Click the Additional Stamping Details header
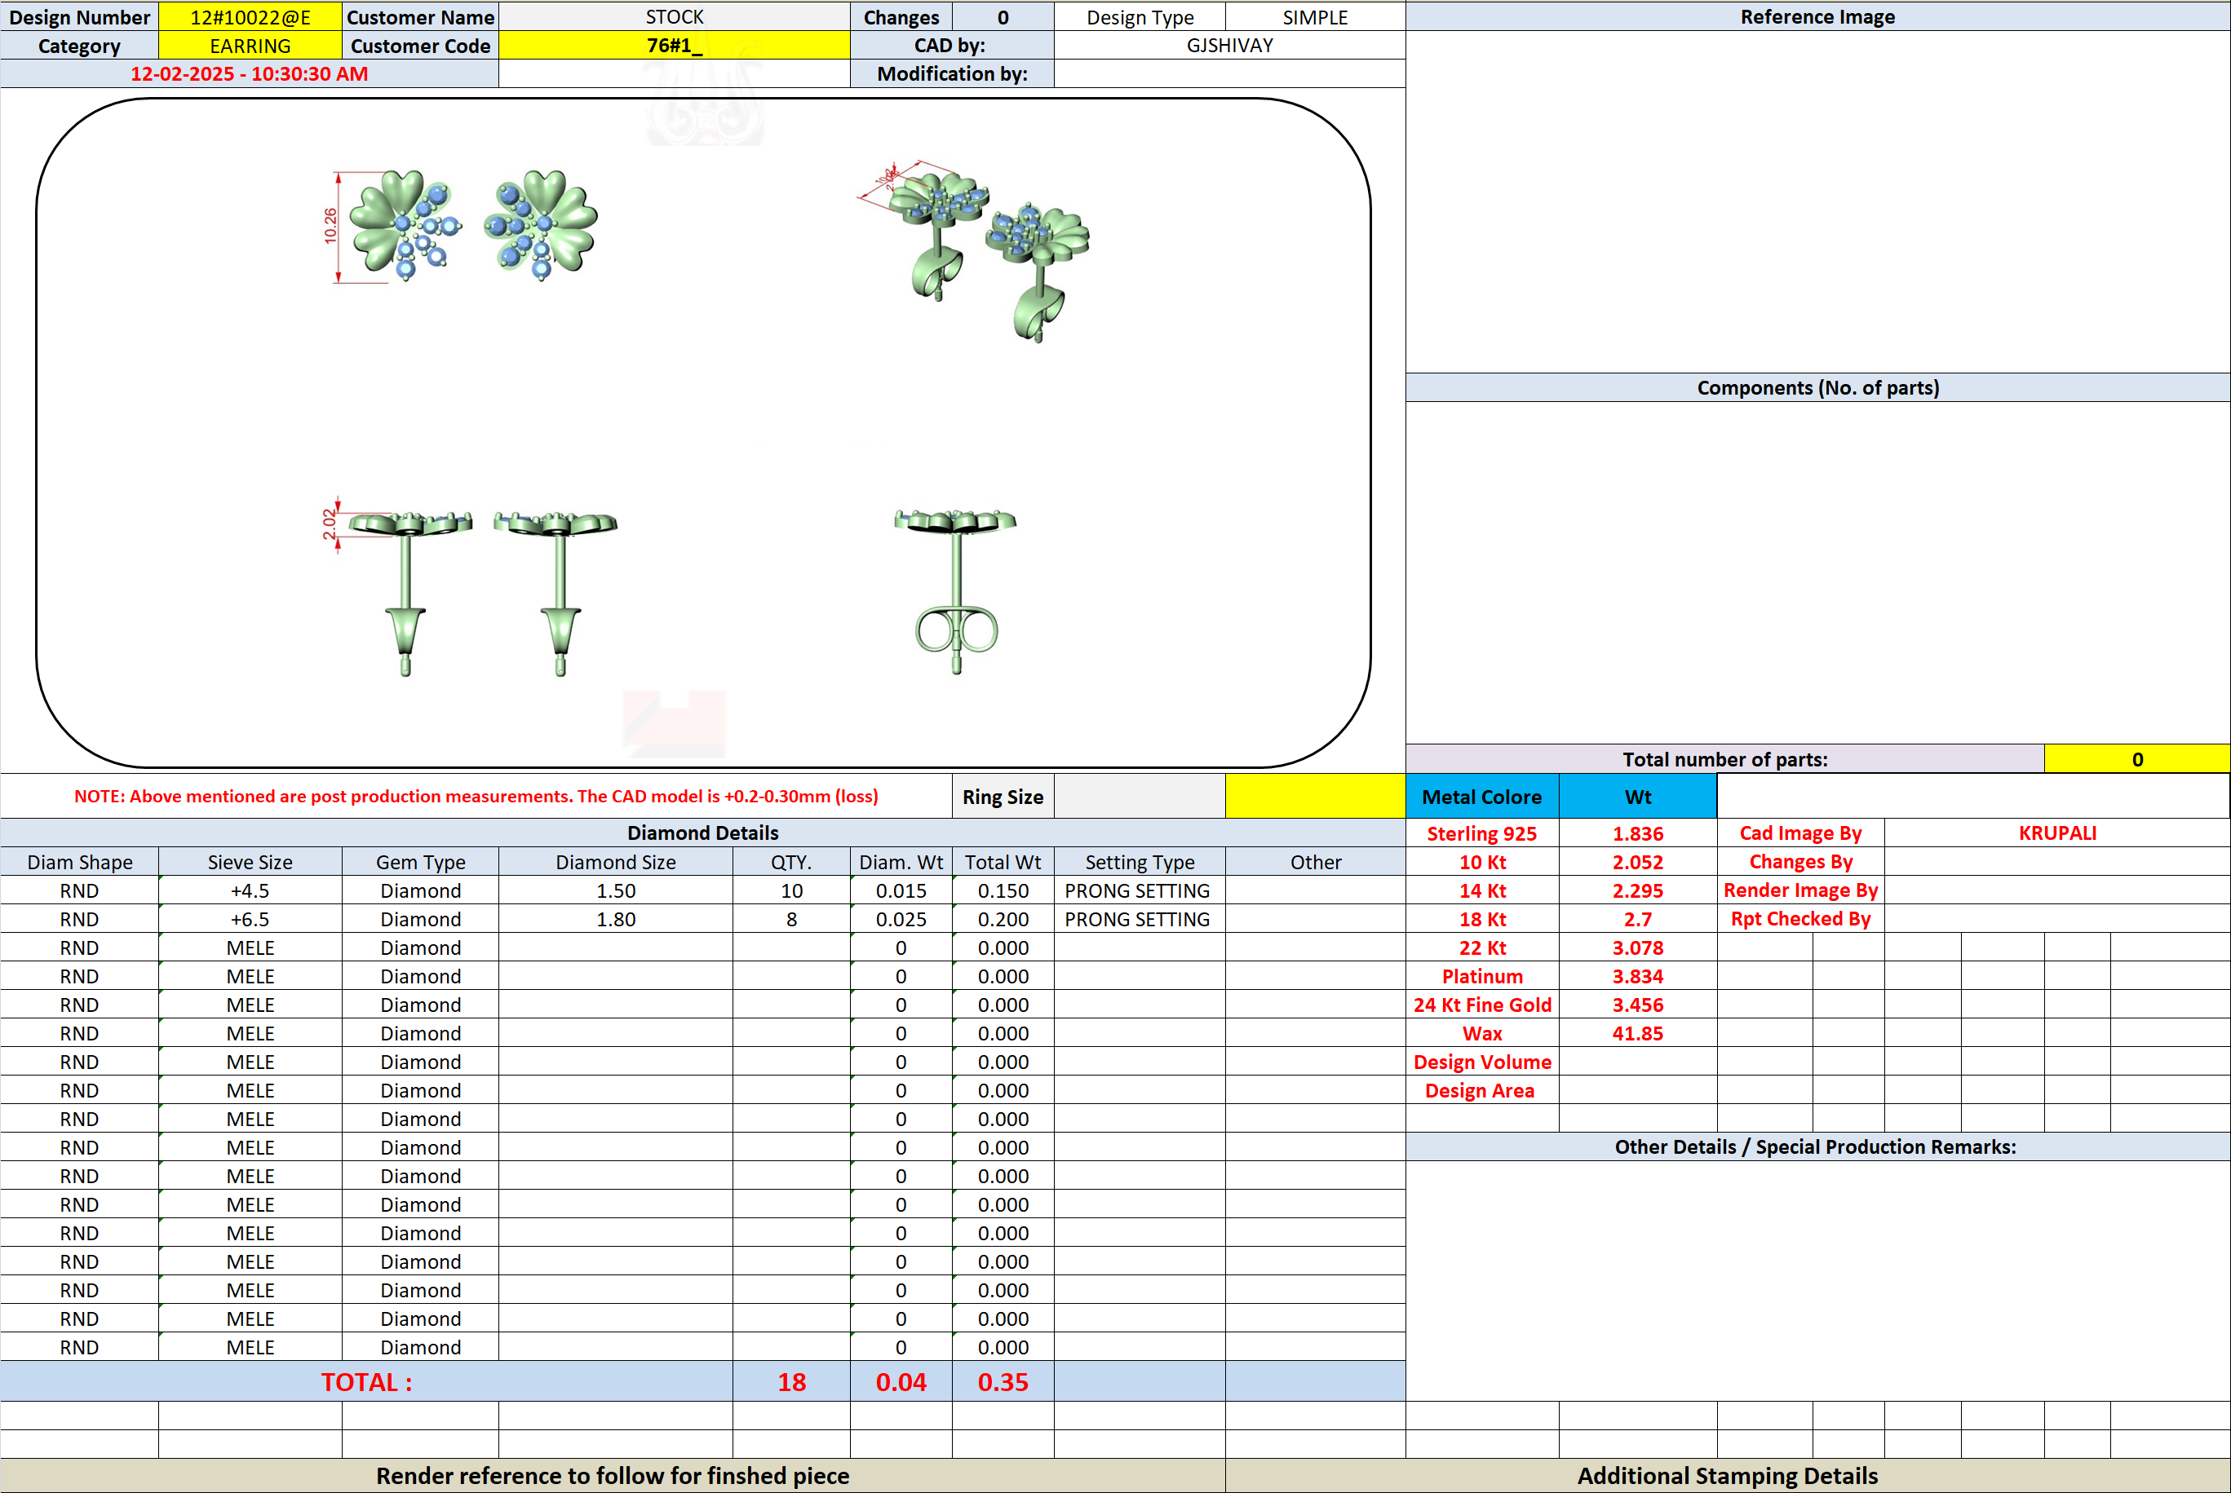Viewport: 2231px width, 1493px height. tap(1727, 1476)
